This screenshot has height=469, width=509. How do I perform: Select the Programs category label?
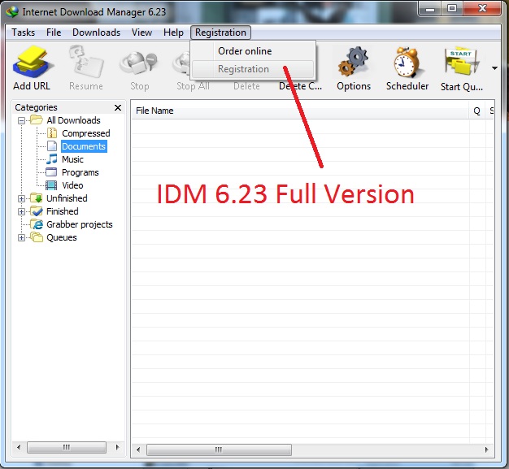pos(80,172)
